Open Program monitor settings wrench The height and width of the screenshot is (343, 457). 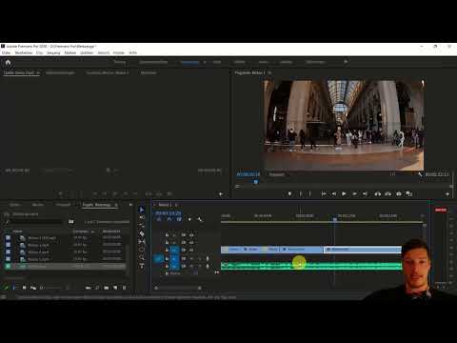point(421,174)
